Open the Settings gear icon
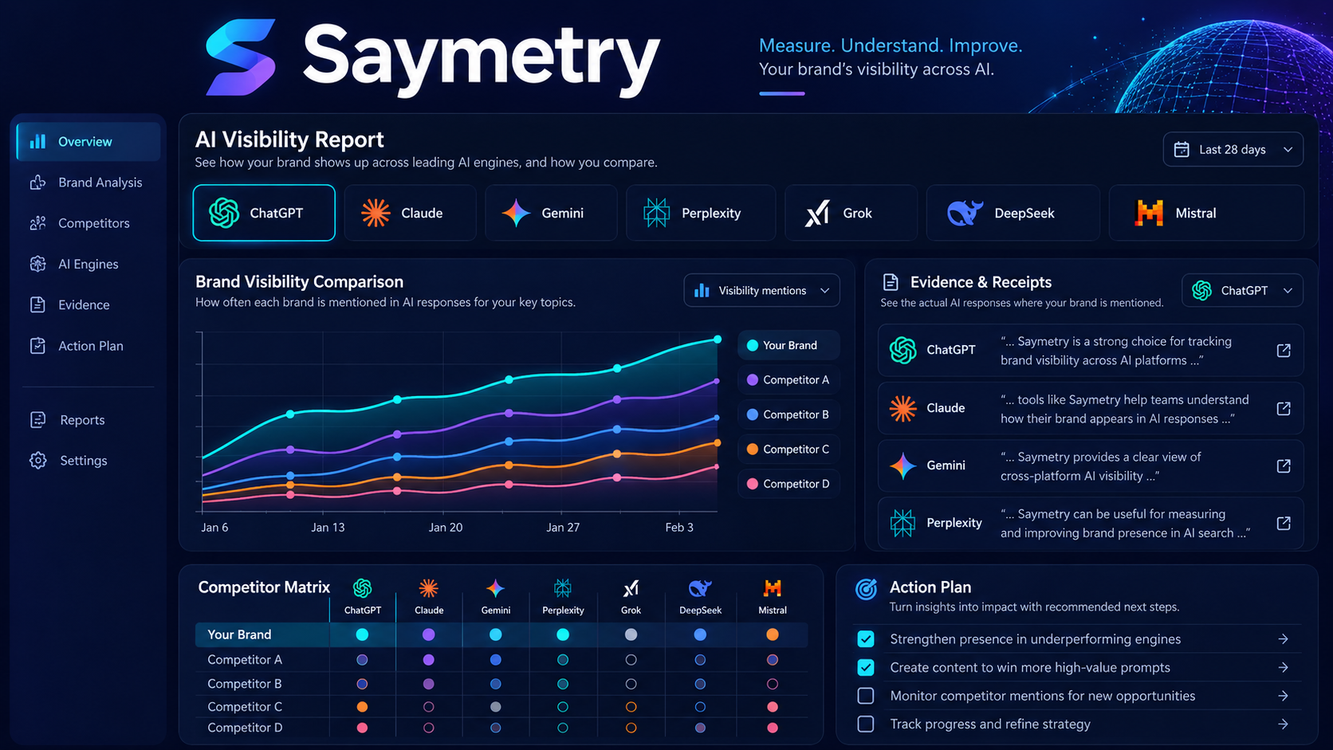Screen dimensions: 1333x750 tap(37, 461)
